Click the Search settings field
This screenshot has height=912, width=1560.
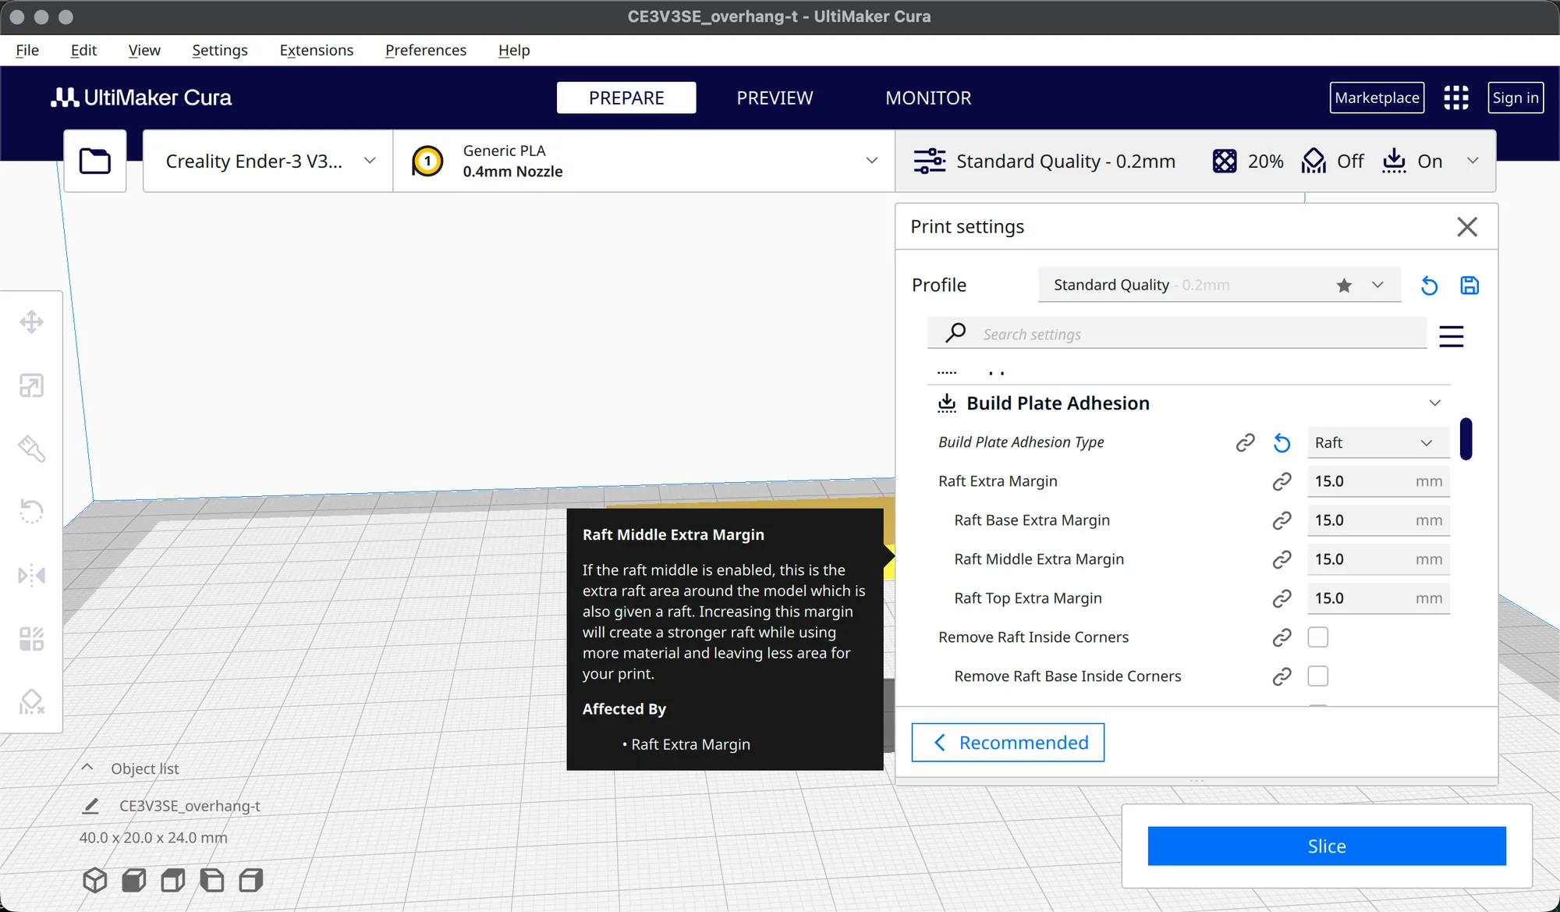click(1177, 333)
